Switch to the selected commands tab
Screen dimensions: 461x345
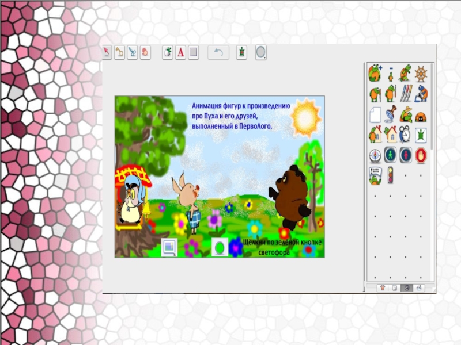coord(407,288)
